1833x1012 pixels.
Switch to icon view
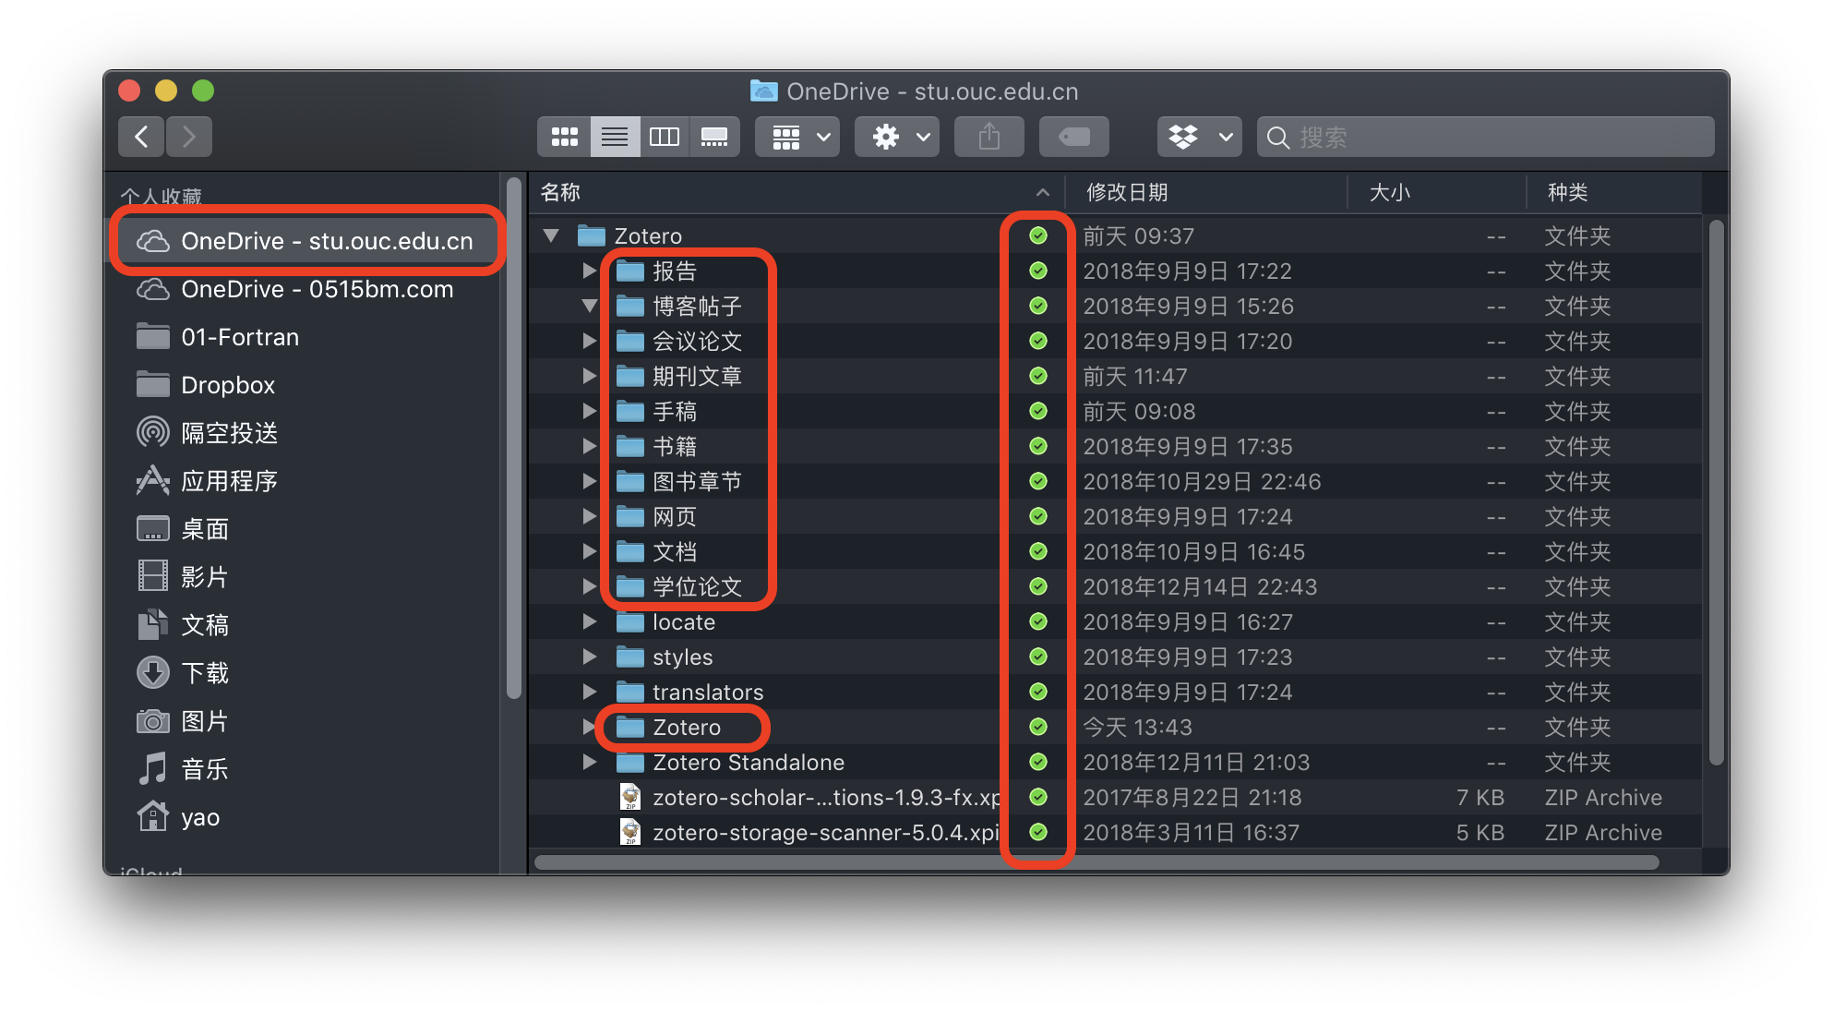[x=564, y=138]
